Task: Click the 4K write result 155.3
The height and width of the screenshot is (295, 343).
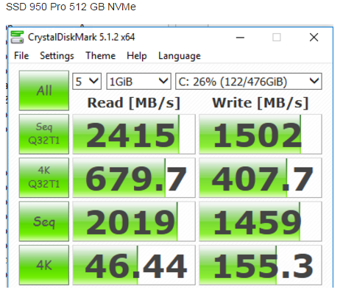Action: 261,266
